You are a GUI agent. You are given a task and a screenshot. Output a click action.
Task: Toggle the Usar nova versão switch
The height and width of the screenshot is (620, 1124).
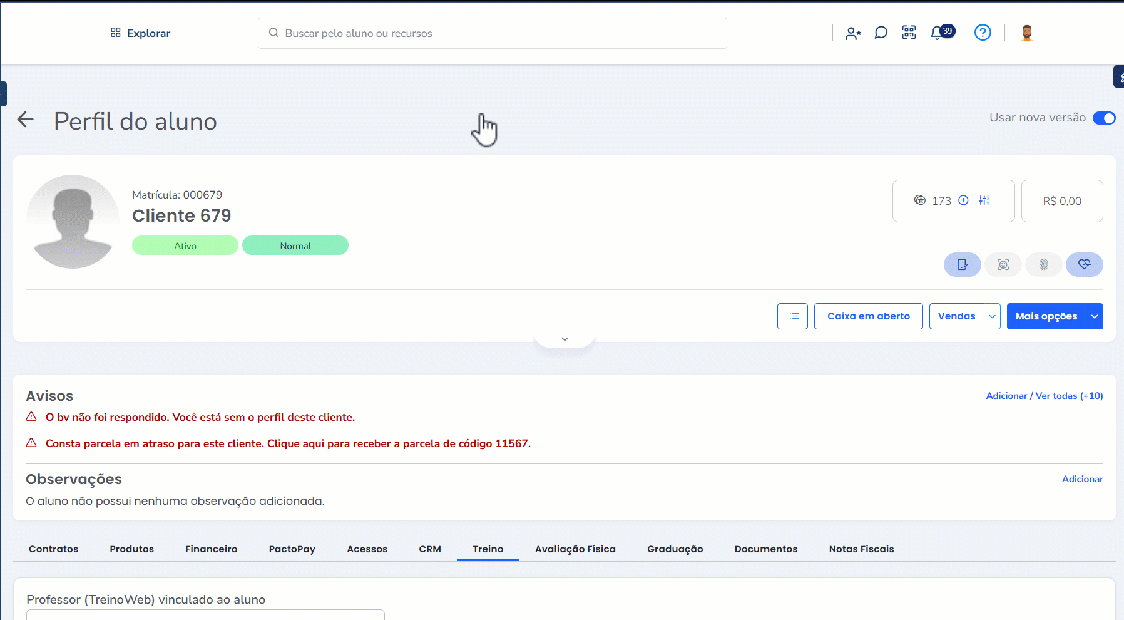click(1103, 118)
